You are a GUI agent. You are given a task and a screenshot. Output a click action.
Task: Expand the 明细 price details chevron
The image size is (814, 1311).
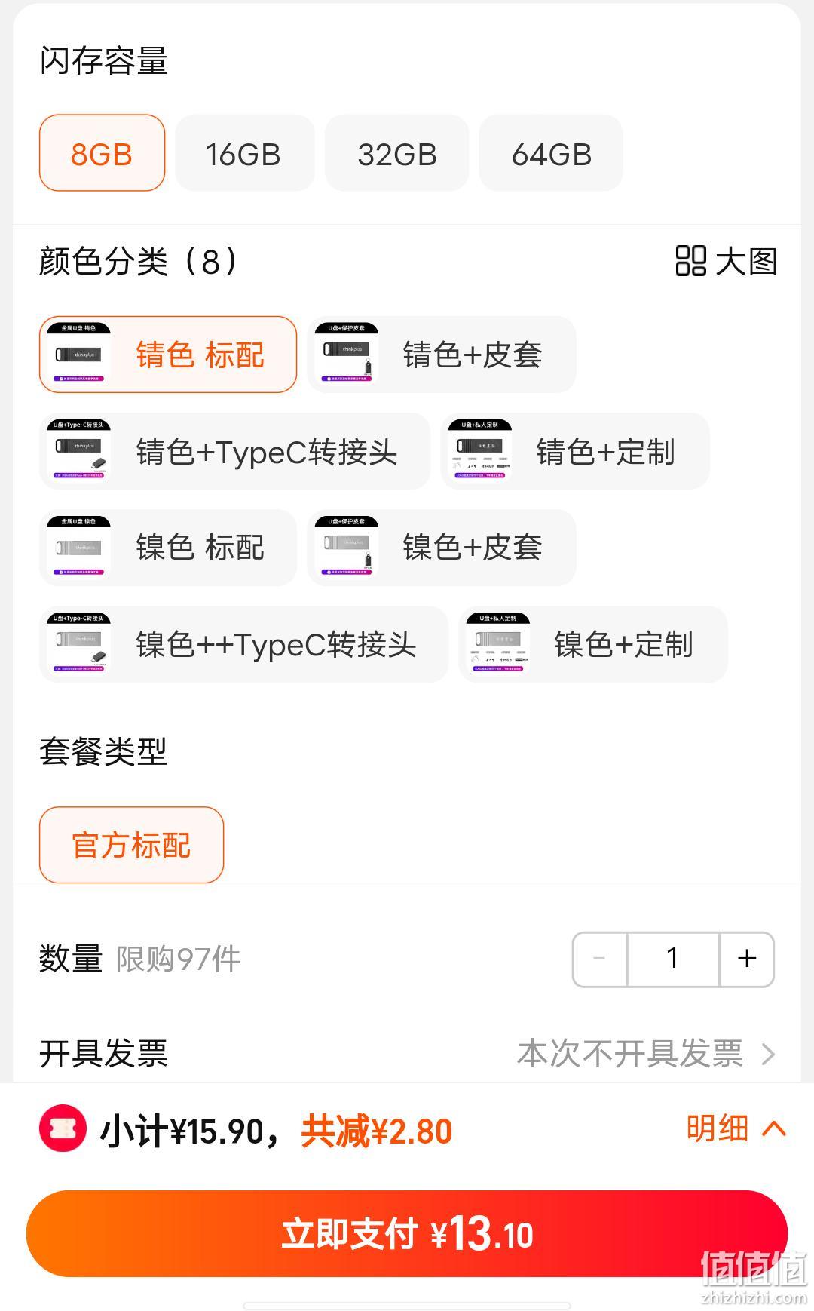click(774, 1128)
